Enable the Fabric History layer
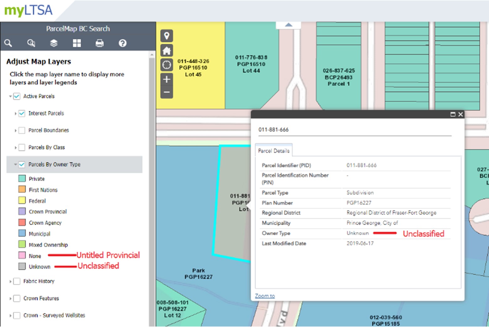This screenshot has width=489, height=327. [x=17, y=281]
